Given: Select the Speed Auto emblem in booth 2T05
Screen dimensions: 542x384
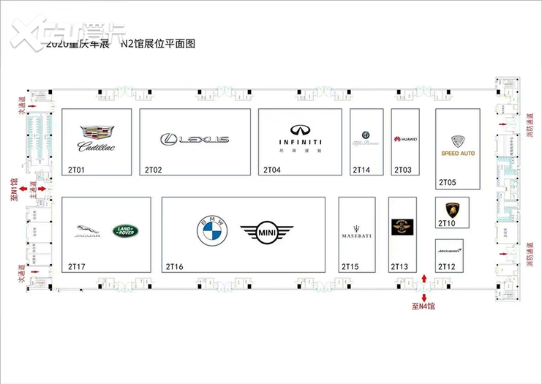Looking at the screenshot, I should click(x=458, y=140).
